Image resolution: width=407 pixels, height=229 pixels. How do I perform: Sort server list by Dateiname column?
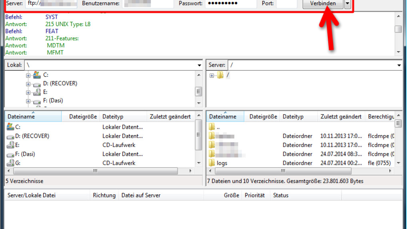[225, 117]
